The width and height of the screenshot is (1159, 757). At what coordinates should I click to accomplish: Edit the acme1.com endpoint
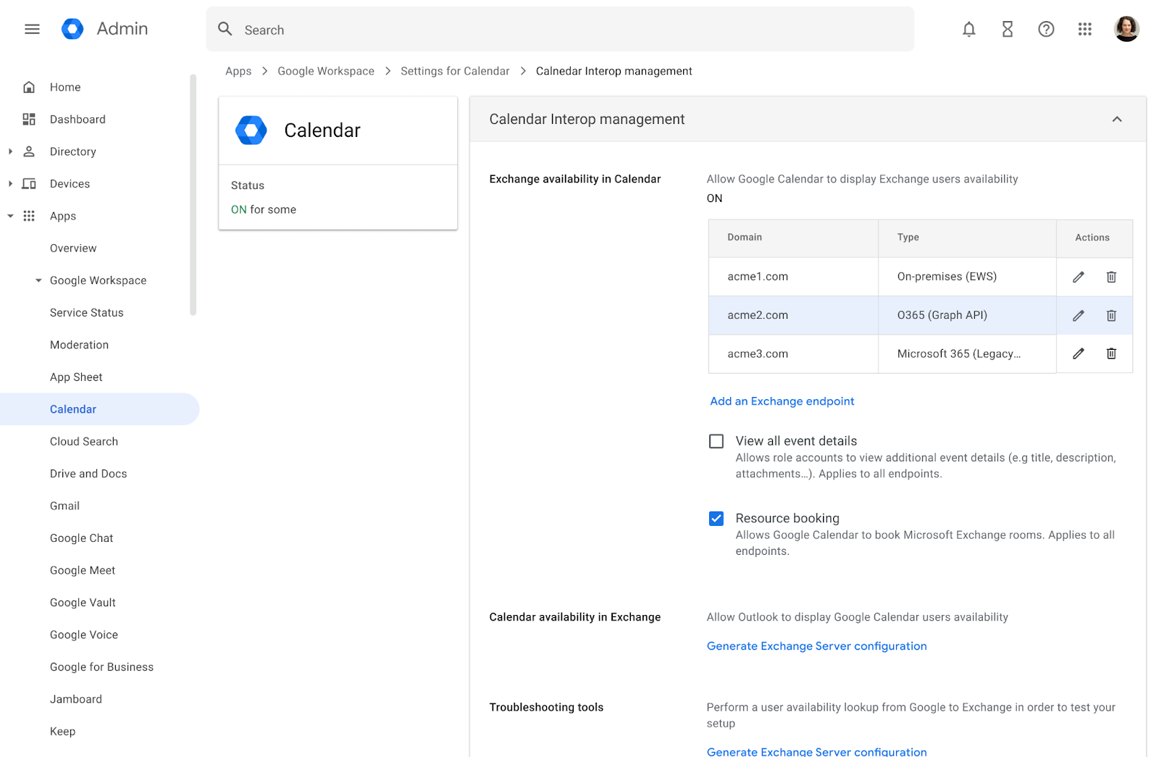coord(1079,277)
